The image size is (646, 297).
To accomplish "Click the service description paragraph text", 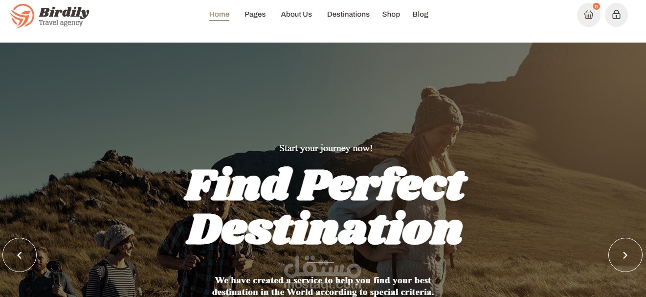I will pyautogui.click(x=323, y=286).
